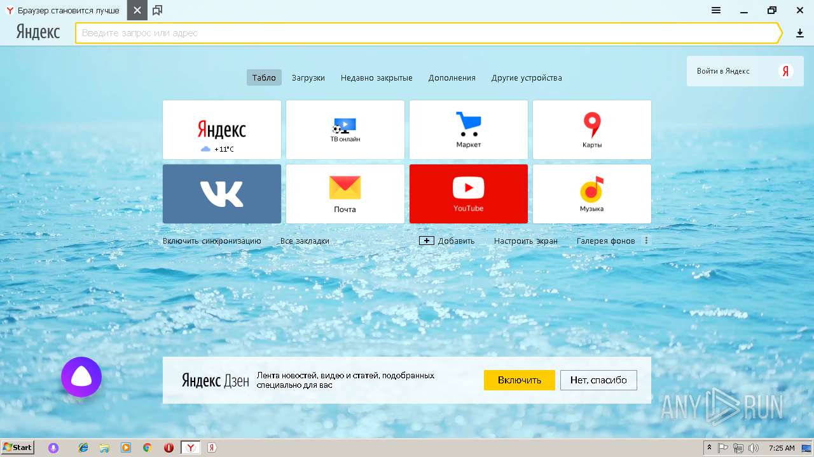Click the Яндекс Дзен logo
814x457 pixels.
[216, 380]
